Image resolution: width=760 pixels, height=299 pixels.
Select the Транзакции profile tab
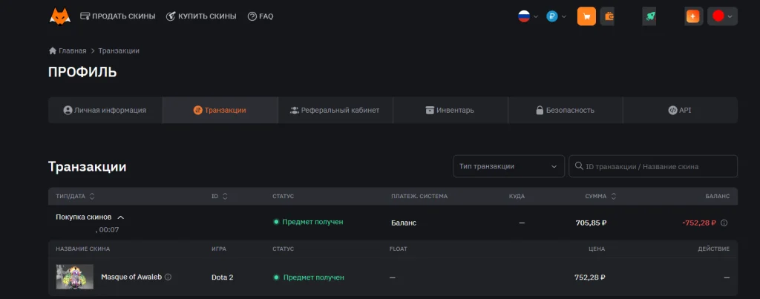tap(220, 110)
